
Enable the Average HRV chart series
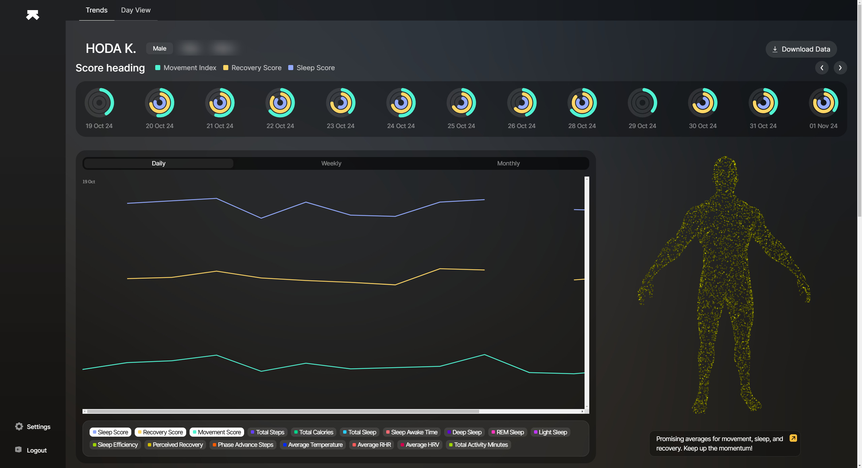pos(420,445)
